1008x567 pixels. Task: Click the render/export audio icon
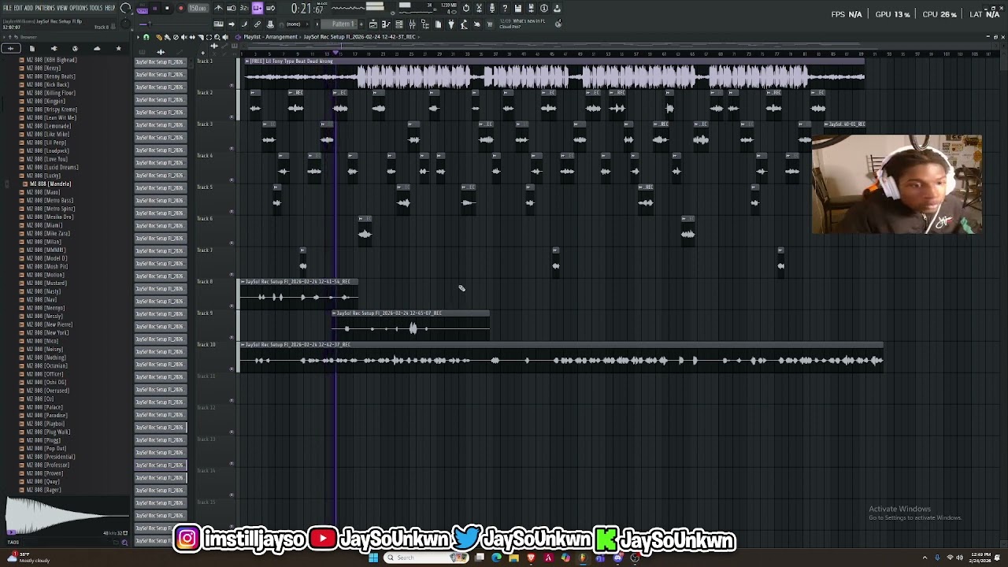pyautogui.click(x=531, y=8)
